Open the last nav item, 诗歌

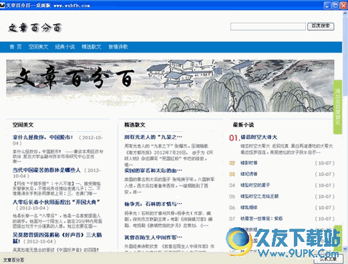point(118,47)
